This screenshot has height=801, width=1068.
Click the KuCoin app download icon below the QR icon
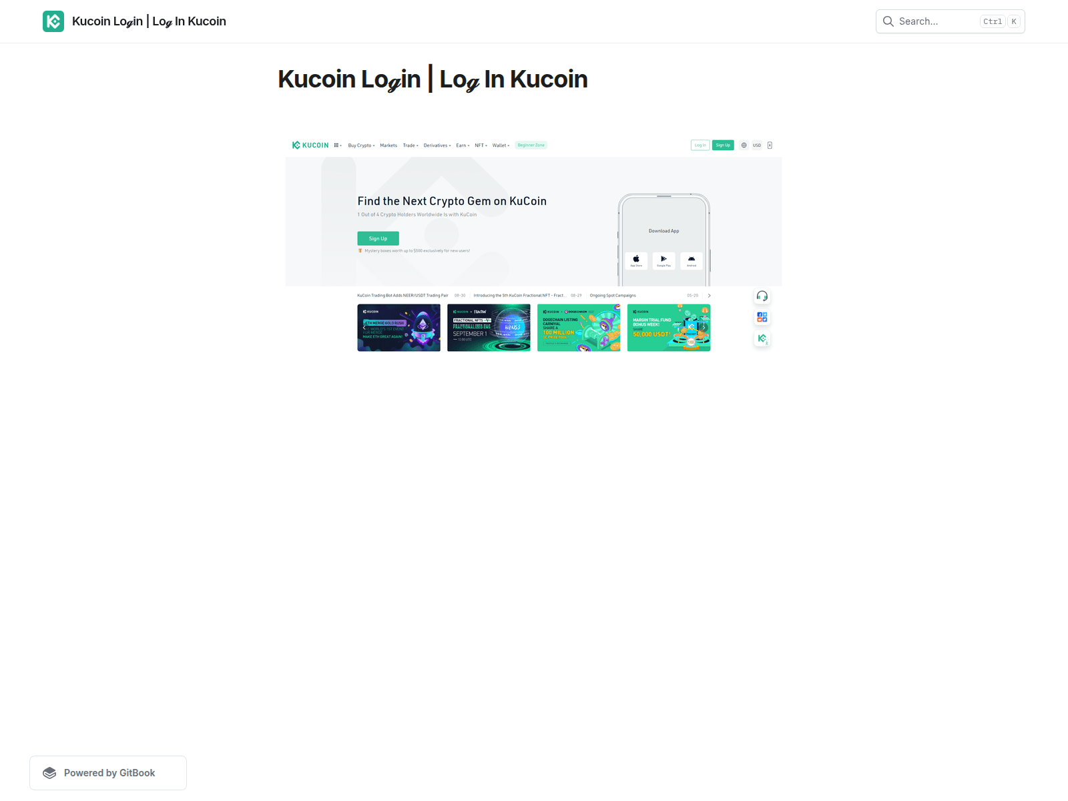click(x=762, y=338)
